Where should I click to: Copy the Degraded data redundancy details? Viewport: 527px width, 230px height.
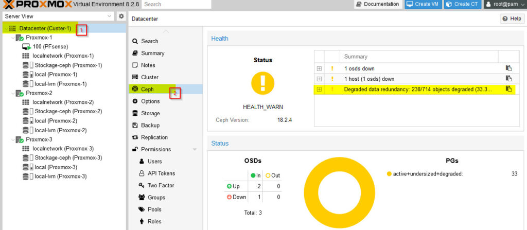[x=508, y=89]
